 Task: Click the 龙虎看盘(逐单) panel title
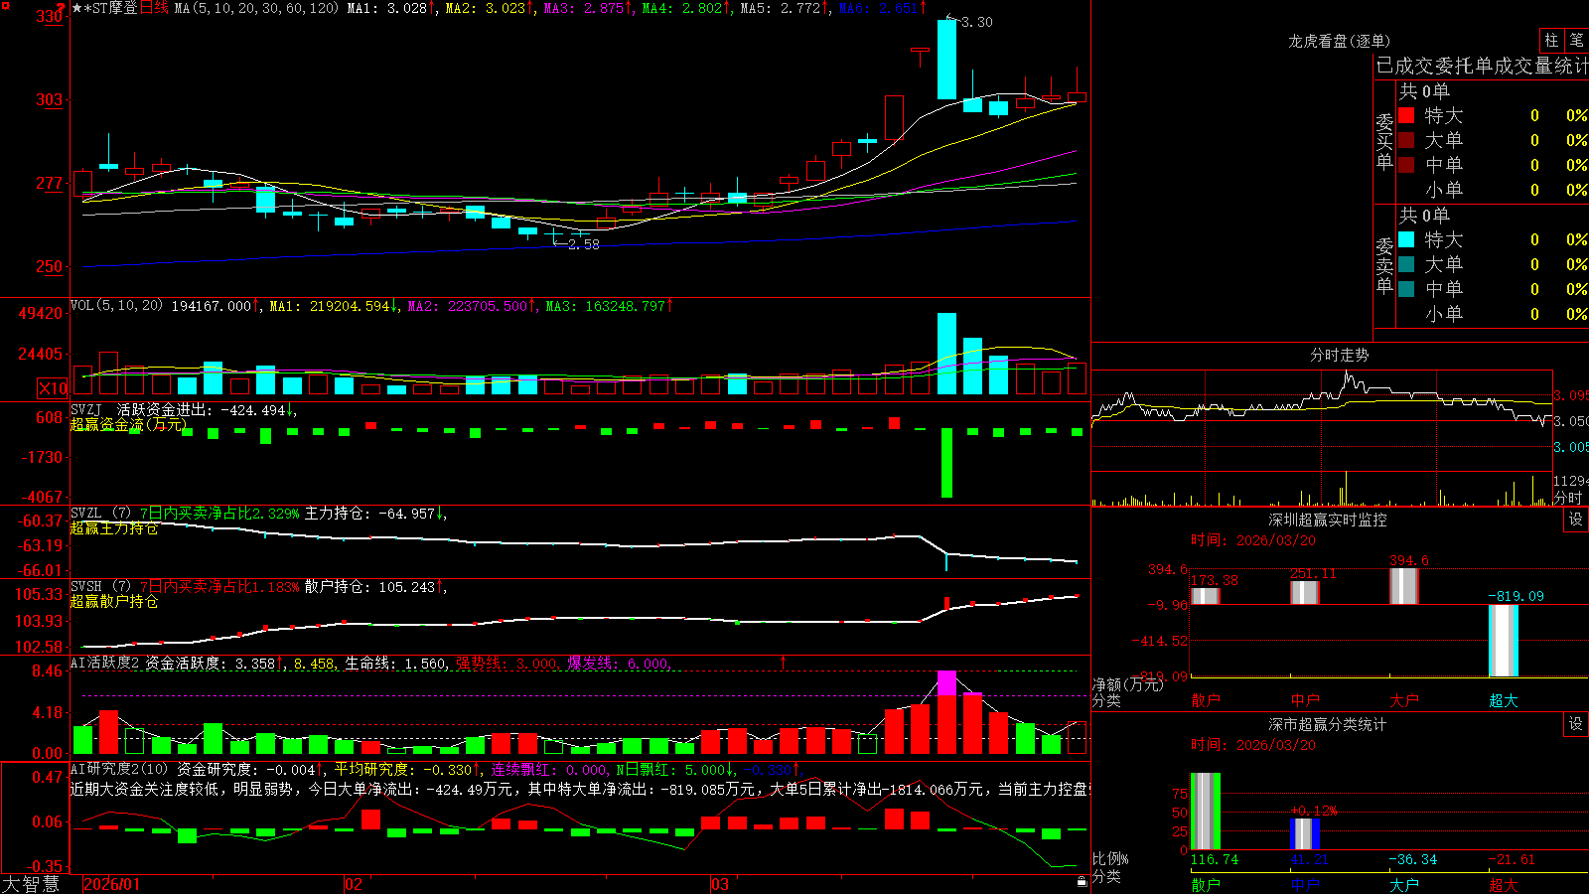tap(1339, 41)
